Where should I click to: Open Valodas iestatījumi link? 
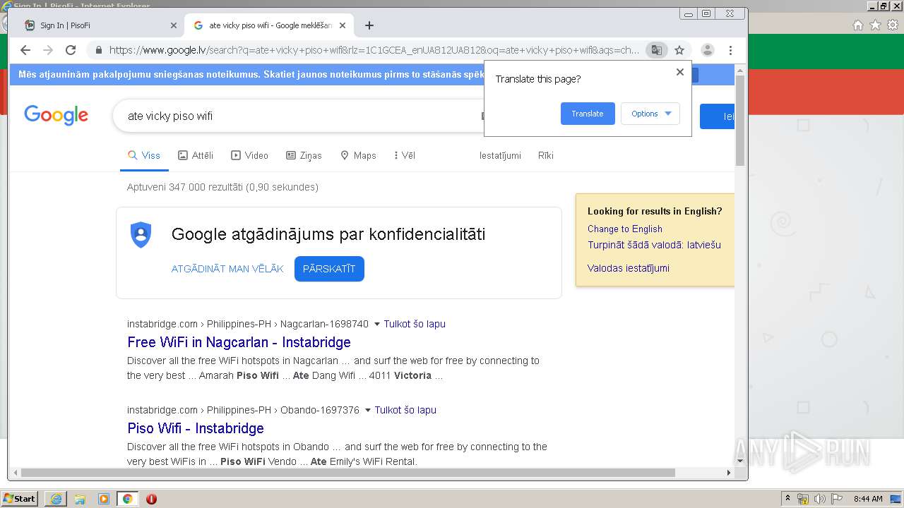point(629,268)
